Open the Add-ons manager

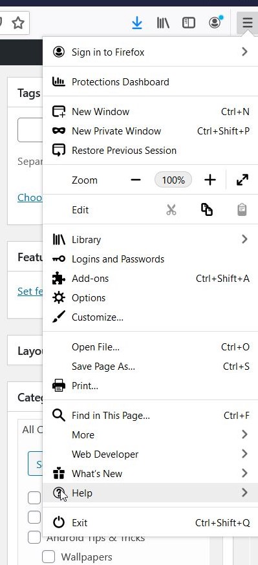point(150,279)
